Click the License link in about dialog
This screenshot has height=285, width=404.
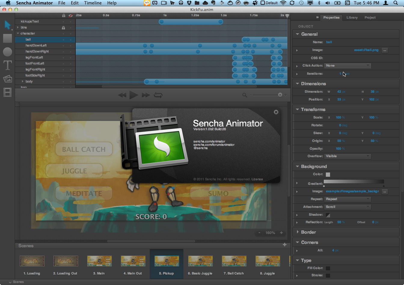[x=257, y=179]
